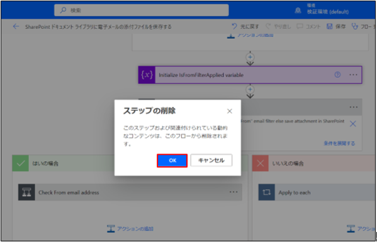Click アクションの追加 link at top card
The width and height of the screenshot is (377, 242).
(x=250, y=36)
